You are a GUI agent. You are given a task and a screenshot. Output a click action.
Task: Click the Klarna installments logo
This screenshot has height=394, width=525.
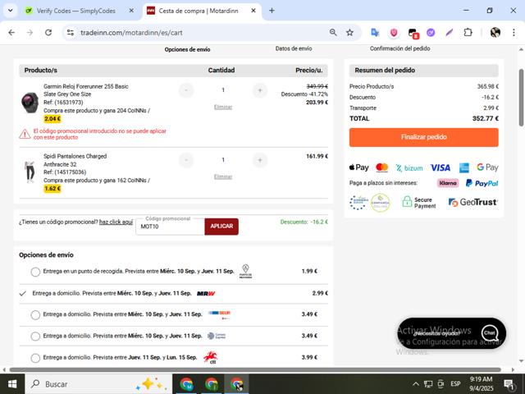tap(448, 183)
